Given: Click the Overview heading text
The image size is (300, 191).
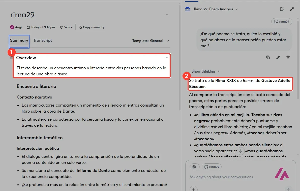Looking at the screenshot, I should pyautogui.click(x=26, y=58).
